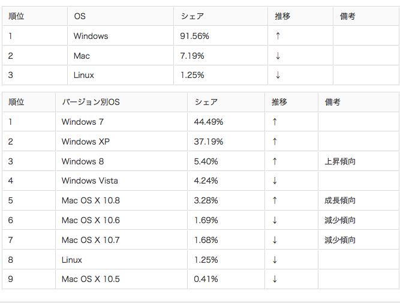Viewport: 400px width, 306px height.
Task: Click the 成長傾向 note cell
Action: (359, 200)
